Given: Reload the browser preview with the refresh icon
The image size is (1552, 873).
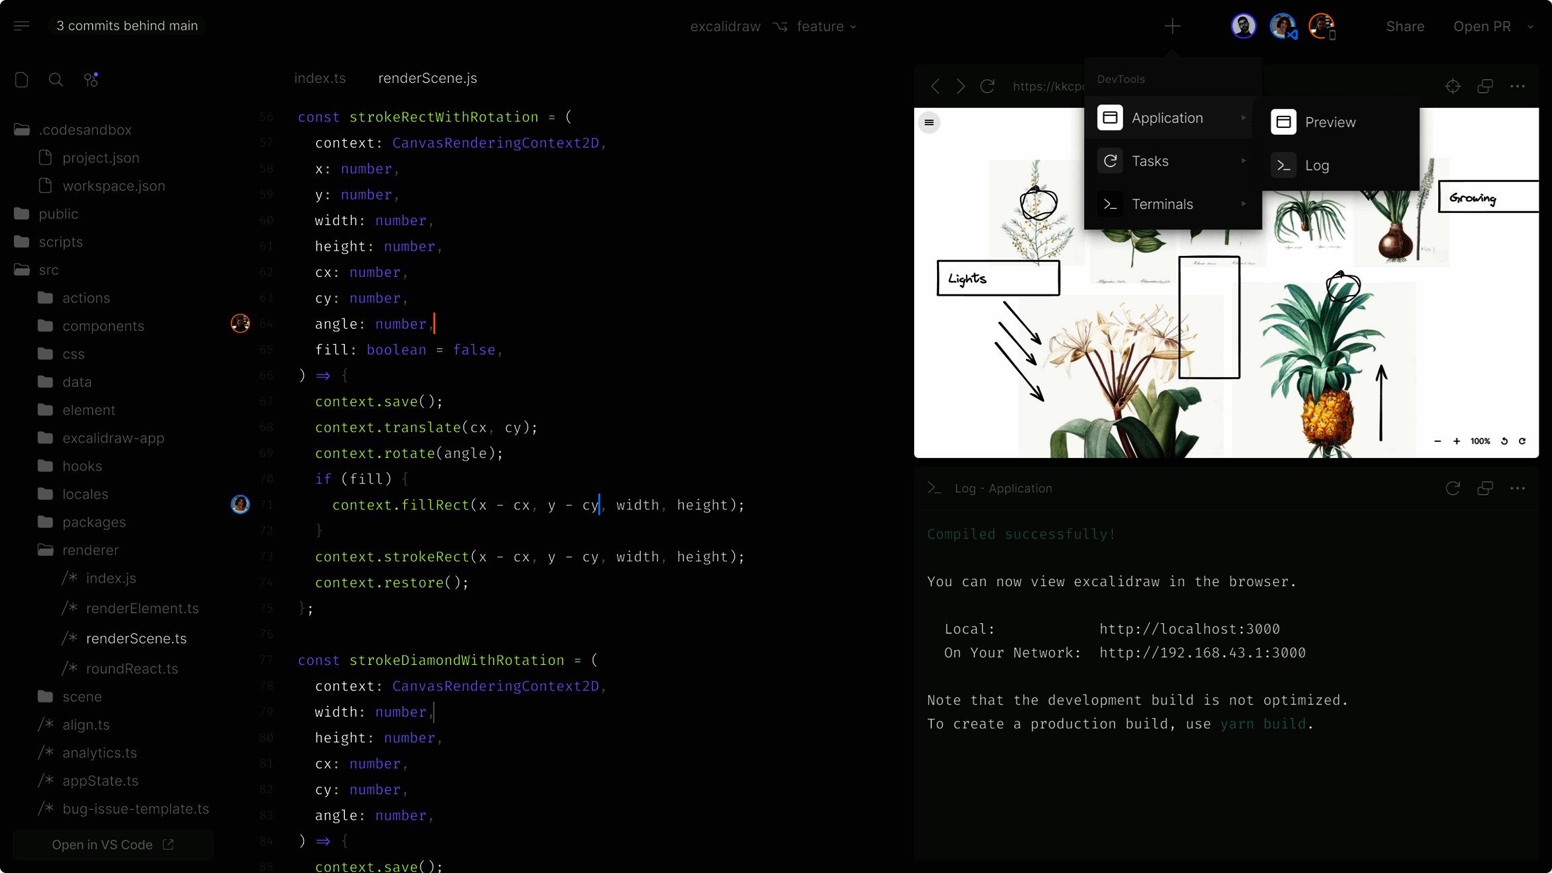Looking at the screenshot, I should 987,86.
